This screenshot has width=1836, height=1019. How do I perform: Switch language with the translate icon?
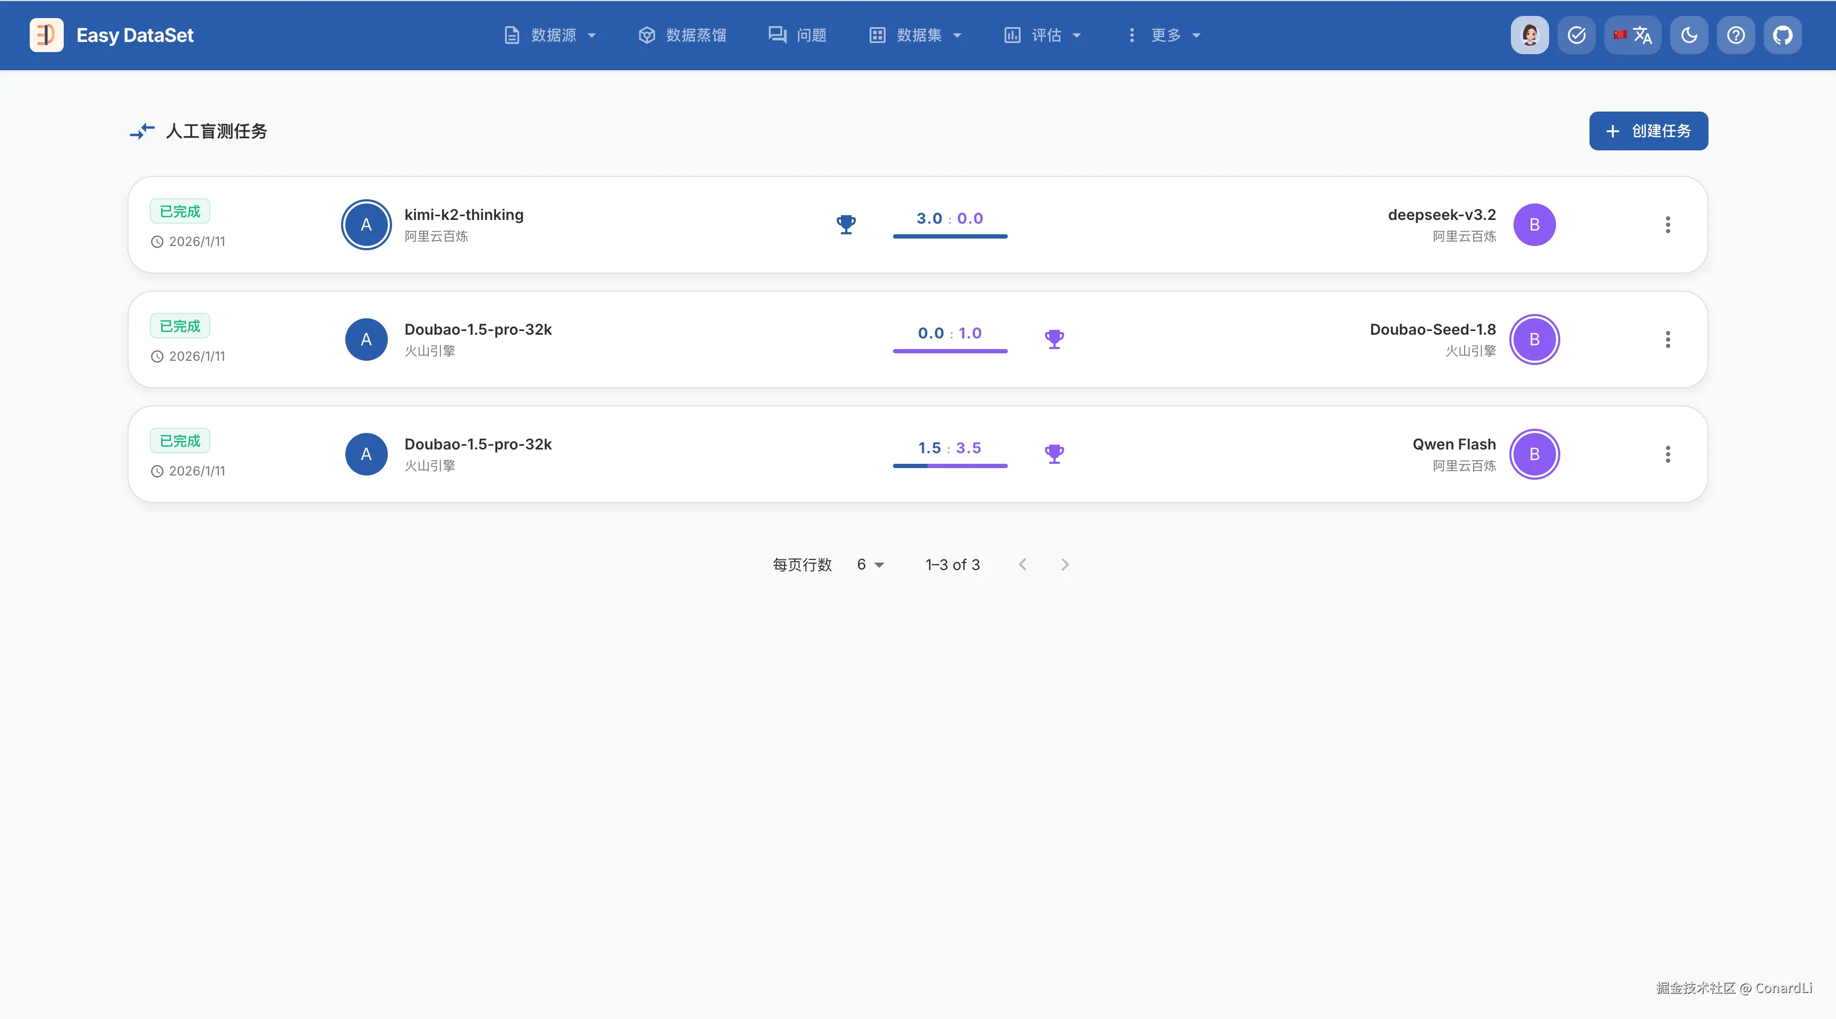click(1633, 35)
